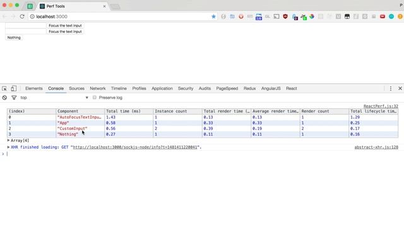The height and width of the screenshot is (227, 404).
Task: Click the 1.29 lifecycle time cell
Action: 373,117
